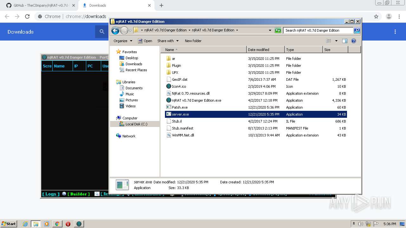Screen dimensions: 406x228
Task: Click the volume icon in system tray
Action: [x=361, y=224]
